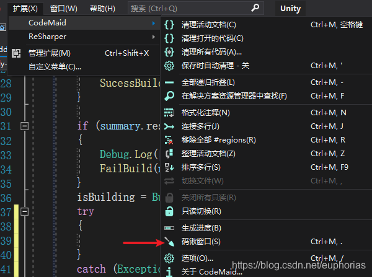The height and width of the screenshot is (277, 372).
Task: Click the 连接多行 join lines icon
Action: (x=169, y=126)
